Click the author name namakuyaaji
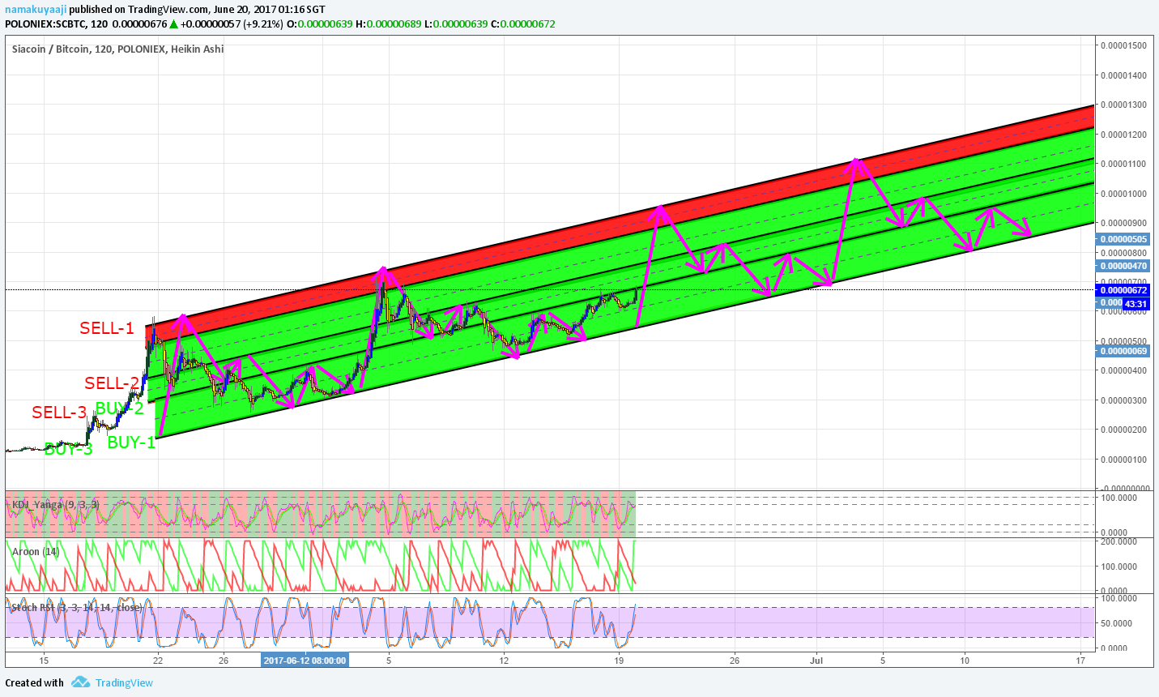The image size is (1159, 697). [x=36, y=10]
